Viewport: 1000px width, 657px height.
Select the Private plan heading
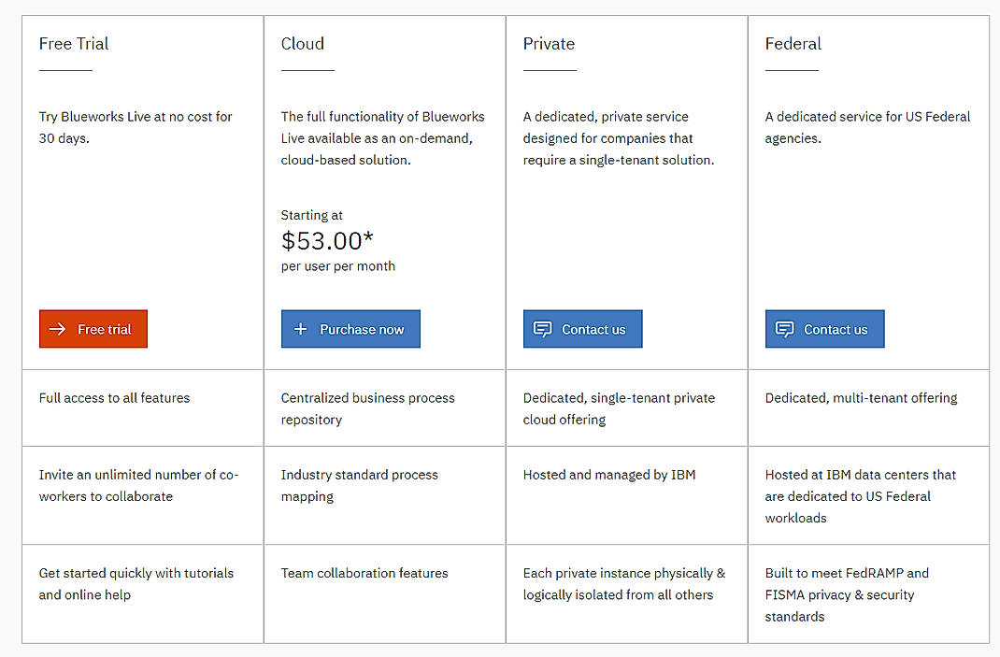pos(549,44)
